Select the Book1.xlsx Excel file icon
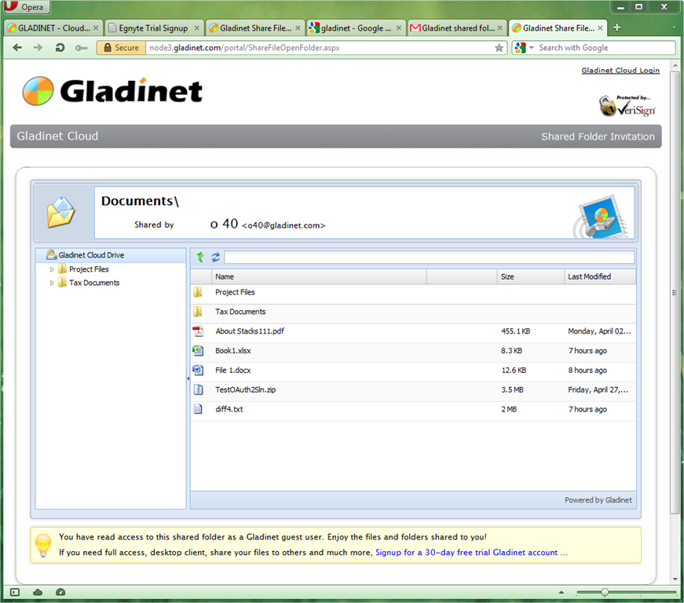684x603 pixels. click(198, 350)
